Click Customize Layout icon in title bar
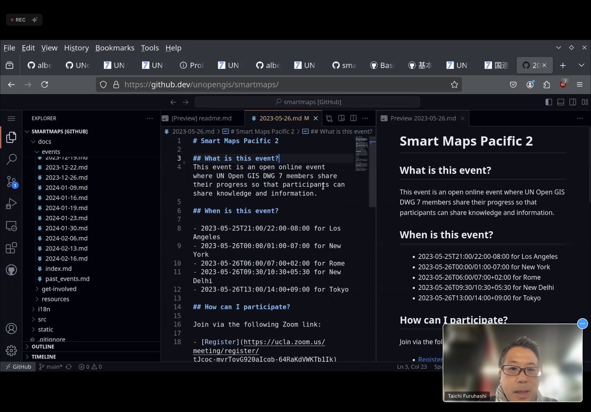 coord(585,102)
